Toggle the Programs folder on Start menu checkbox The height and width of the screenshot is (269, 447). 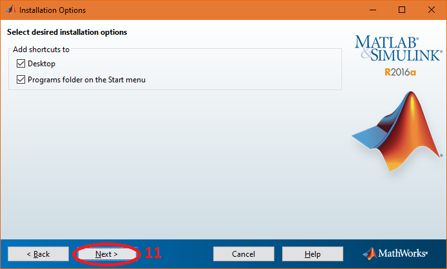pos(21,80)
